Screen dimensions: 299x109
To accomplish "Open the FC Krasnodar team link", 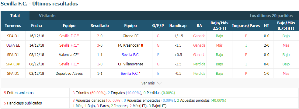I will [129, 45].
